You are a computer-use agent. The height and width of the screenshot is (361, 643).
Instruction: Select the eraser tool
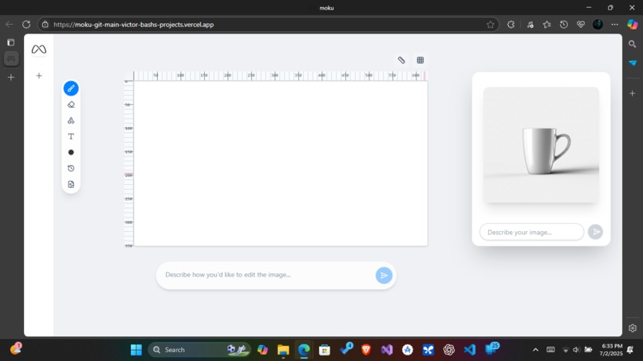point(71,104)
